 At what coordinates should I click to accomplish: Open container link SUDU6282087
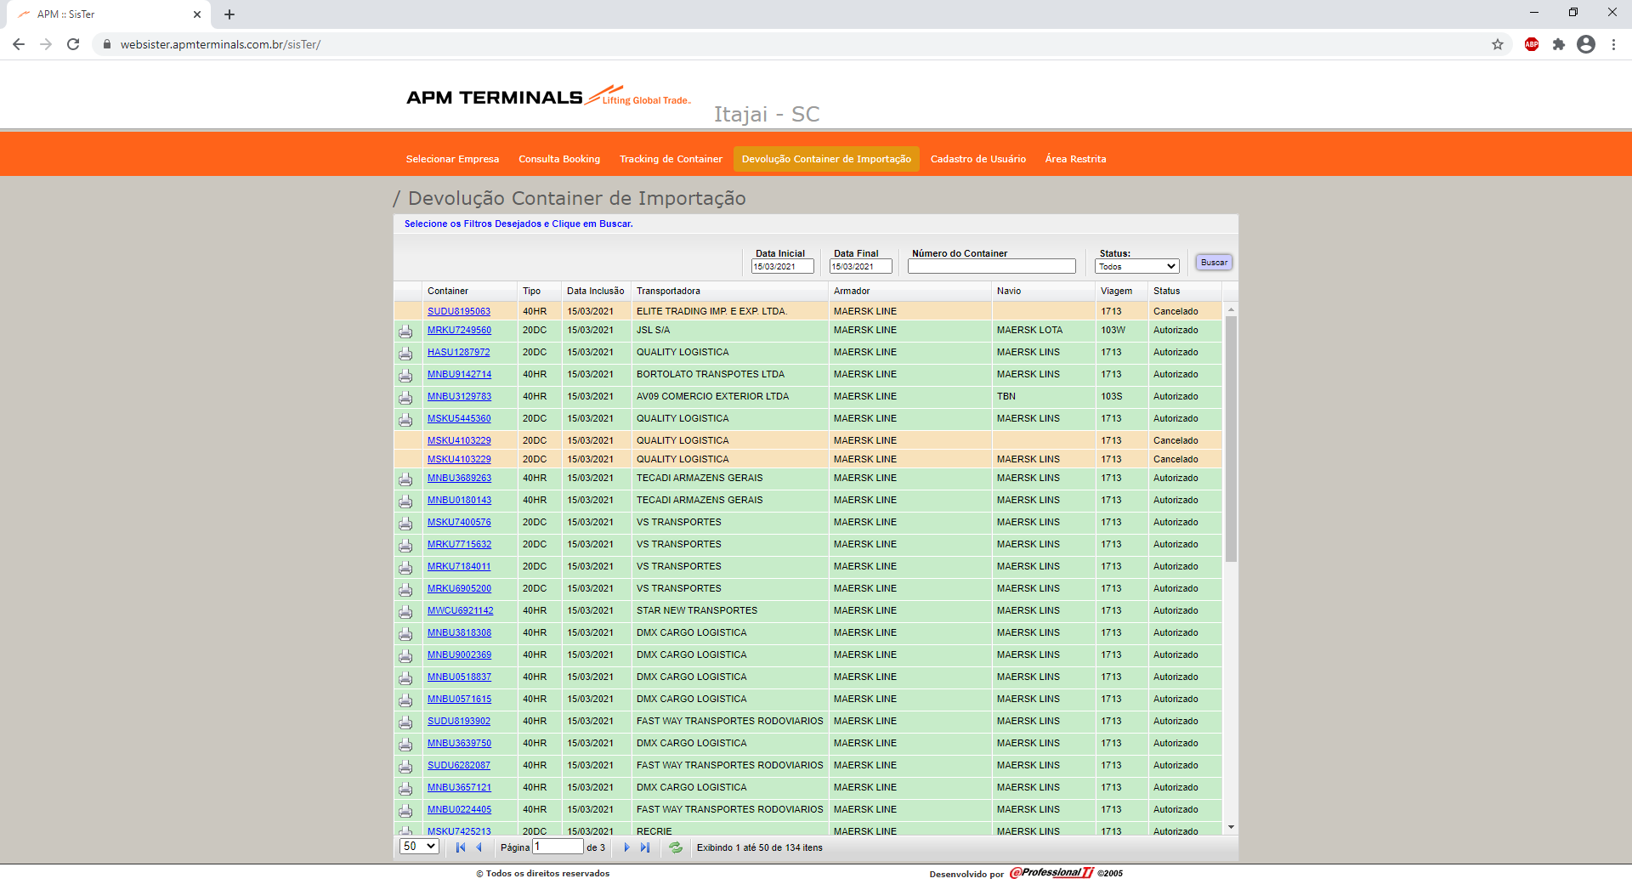tap(459, 765)
